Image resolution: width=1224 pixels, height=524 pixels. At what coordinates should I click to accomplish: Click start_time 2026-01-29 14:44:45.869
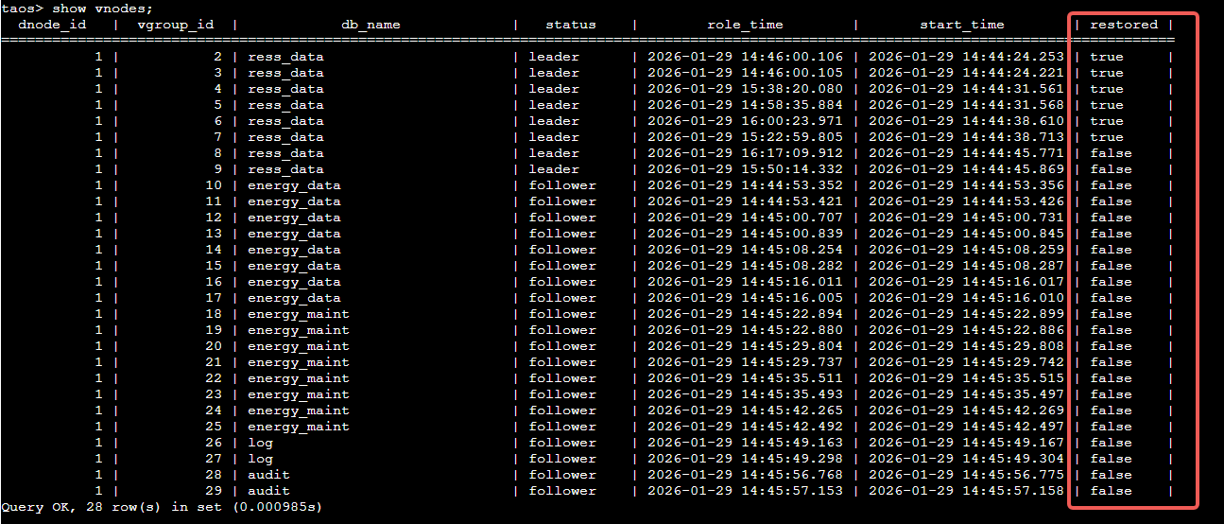(966, 169)
